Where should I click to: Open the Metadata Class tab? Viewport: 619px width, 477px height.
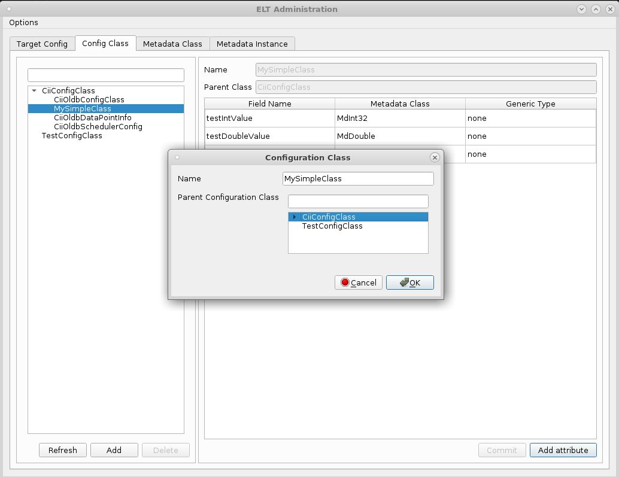point(172,44)
